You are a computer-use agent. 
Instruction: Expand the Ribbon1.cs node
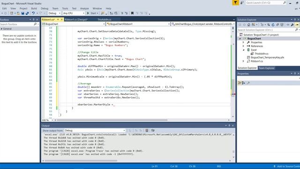243,61
